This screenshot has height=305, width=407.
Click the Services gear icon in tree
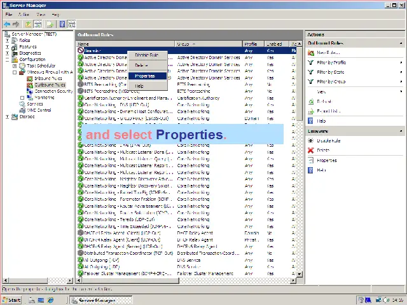point(22,104)
